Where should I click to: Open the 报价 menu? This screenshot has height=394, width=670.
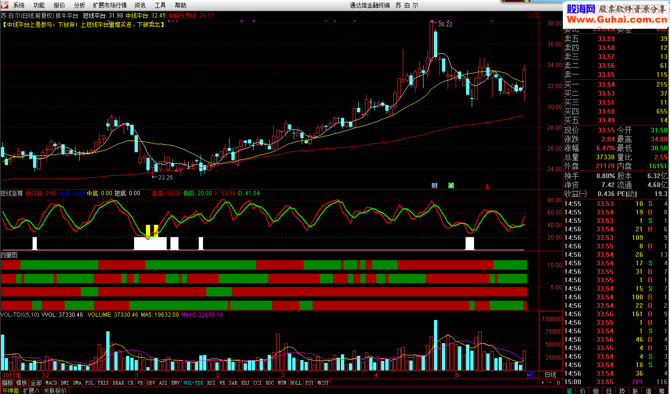pos(59,5)
